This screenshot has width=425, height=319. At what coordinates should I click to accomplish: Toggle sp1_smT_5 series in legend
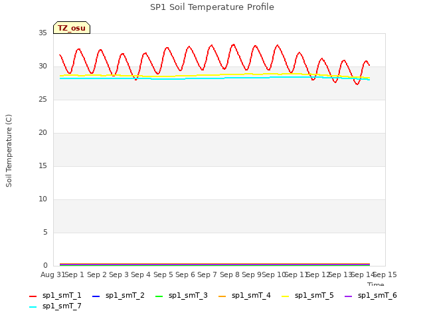[308, 295]
